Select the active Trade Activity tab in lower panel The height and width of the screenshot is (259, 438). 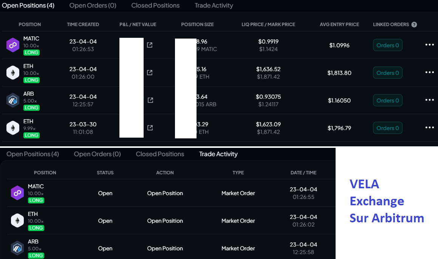click(218, 154)
